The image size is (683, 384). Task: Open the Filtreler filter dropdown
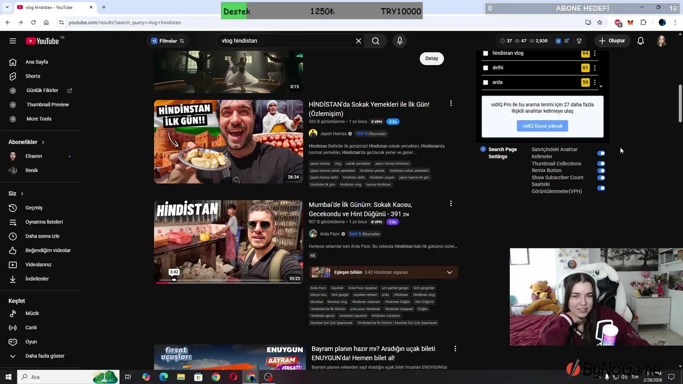(x=168, y=41)
